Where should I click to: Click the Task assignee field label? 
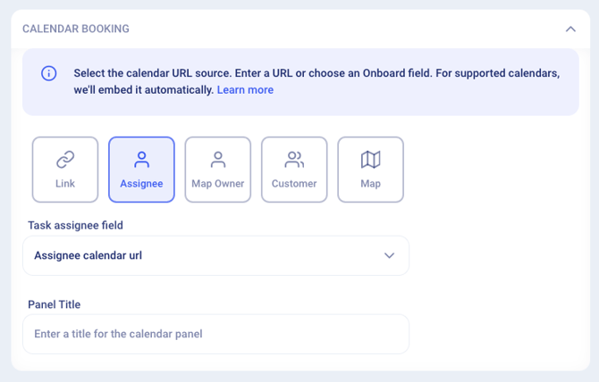click(75, 225)
